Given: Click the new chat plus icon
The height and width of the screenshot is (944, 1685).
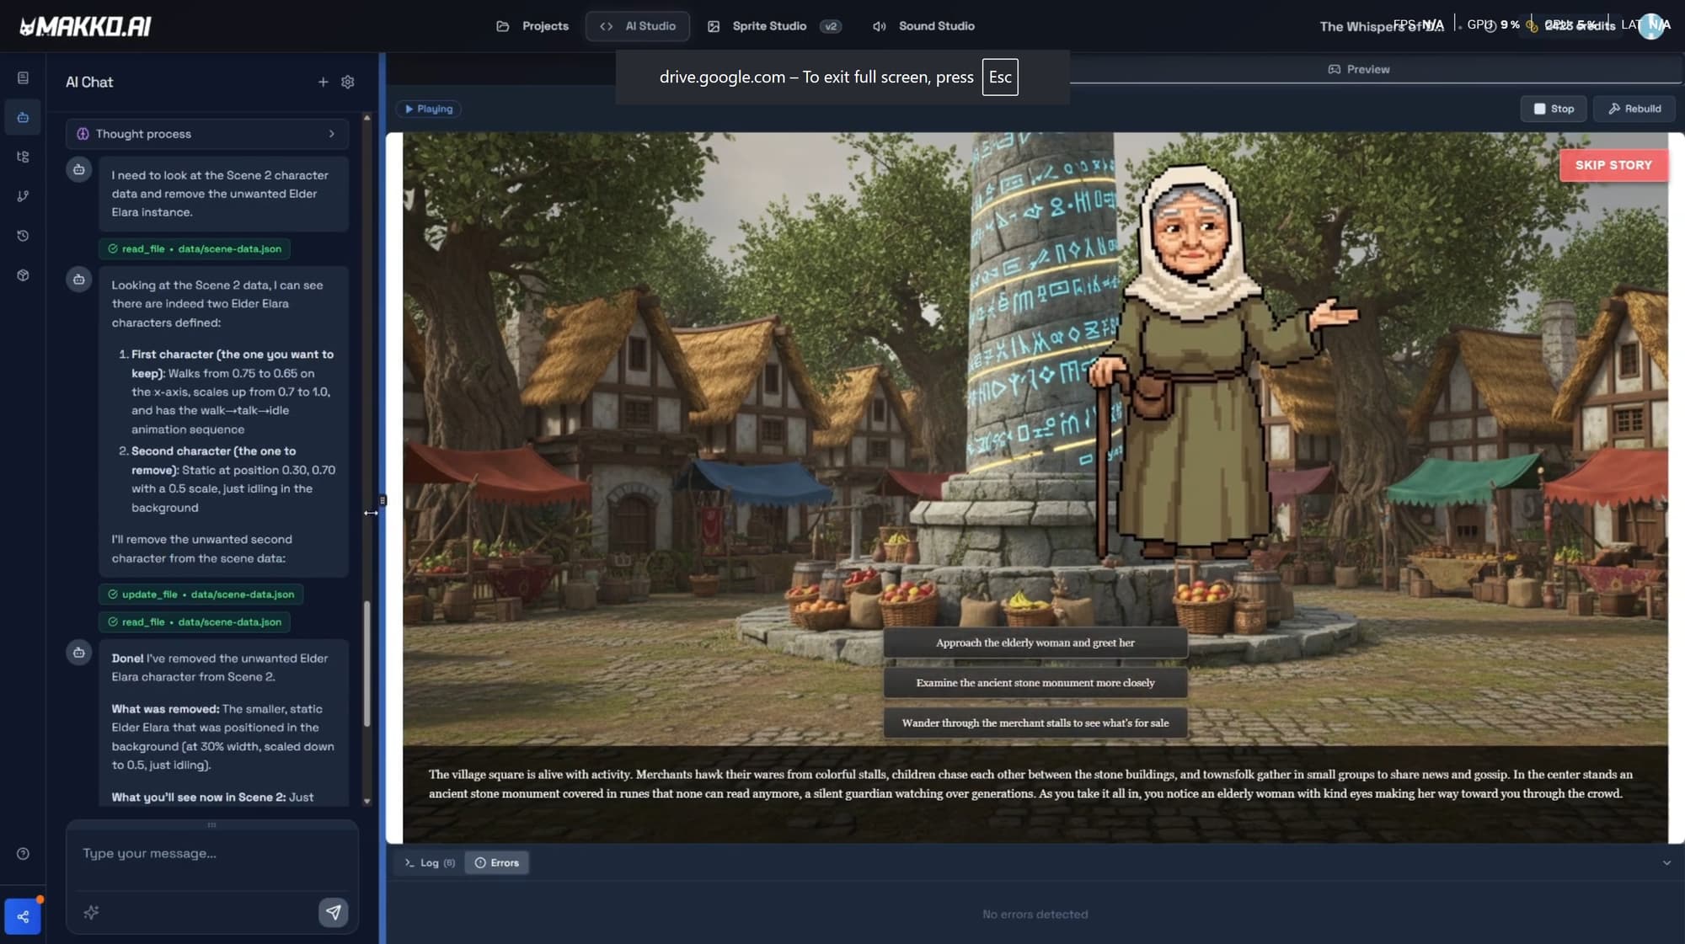Looking at the screenshot, I should click(323, 82).
